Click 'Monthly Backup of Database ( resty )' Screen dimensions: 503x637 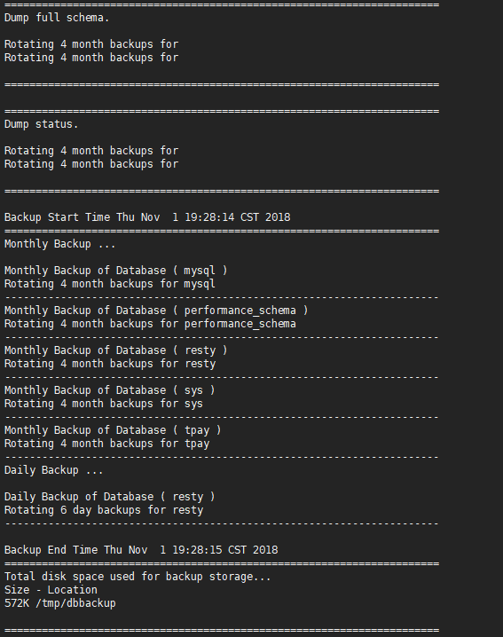coord(116,350)
